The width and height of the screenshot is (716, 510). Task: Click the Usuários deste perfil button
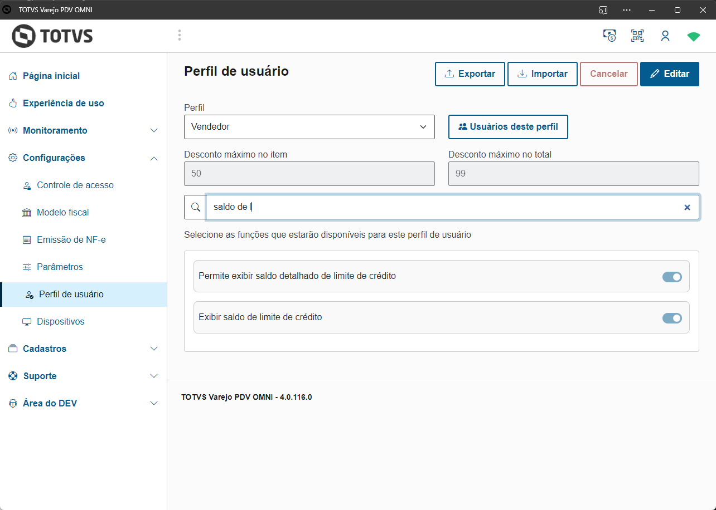(508, 127)
